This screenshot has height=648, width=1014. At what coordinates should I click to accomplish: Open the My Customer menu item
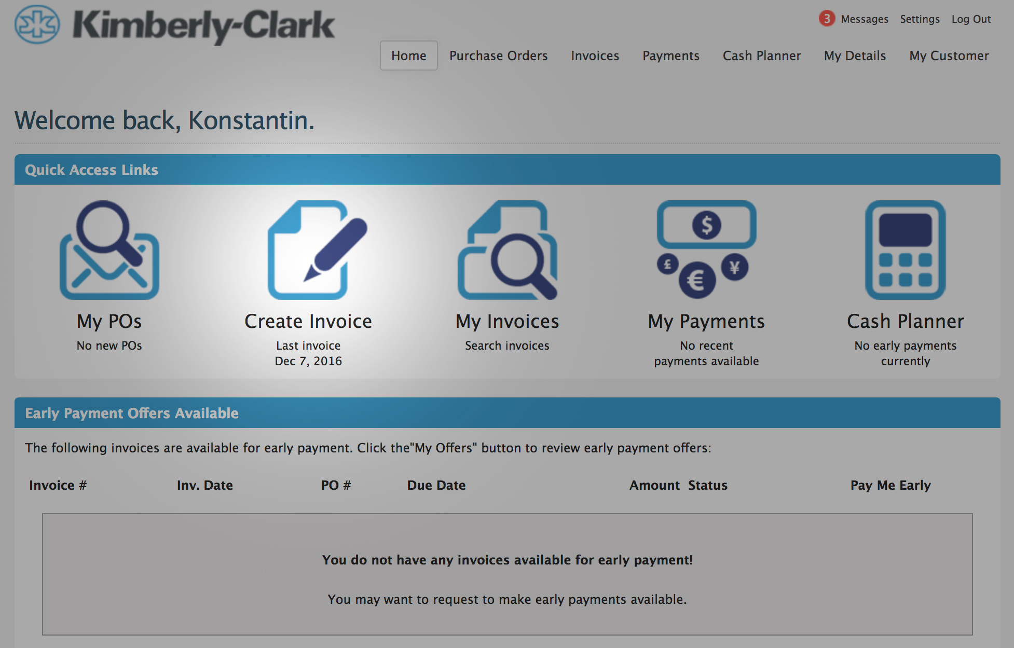949,56
